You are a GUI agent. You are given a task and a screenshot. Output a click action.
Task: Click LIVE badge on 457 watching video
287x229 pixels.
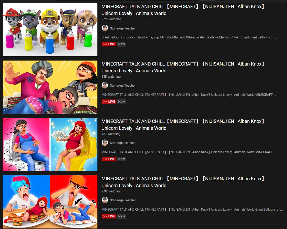109,159
